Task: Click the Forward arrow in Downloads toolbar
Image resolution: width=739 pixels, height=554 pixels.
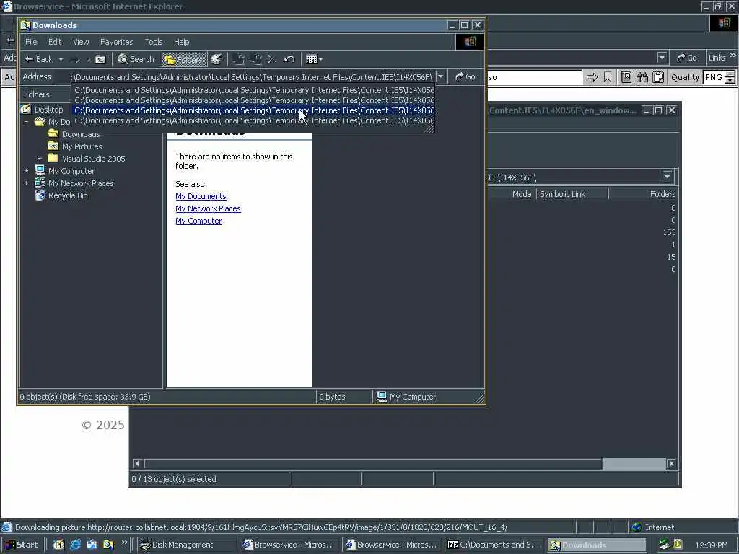Action: [x=75, y=59]
